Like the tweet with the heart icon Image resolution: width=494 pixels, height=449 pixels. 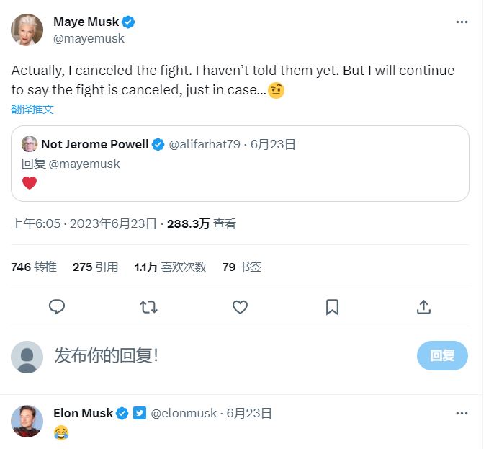[x=240, y=307]
